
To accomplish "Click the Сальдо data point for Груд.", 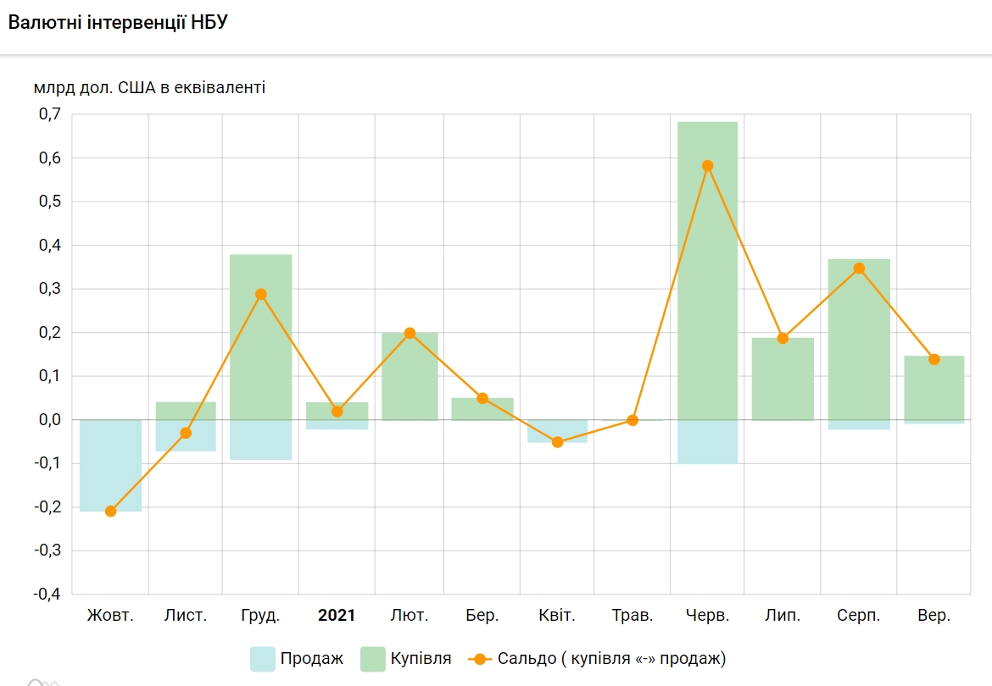I will click(261, 295).
